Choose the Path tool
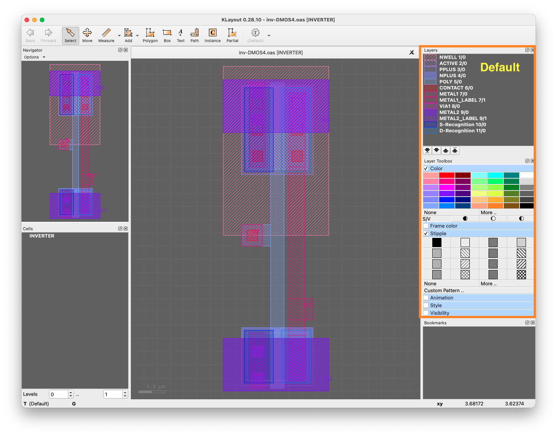Image resolution: width=557 pixels, height=436 pixels. pyautogui.click(x=194, y=35)
